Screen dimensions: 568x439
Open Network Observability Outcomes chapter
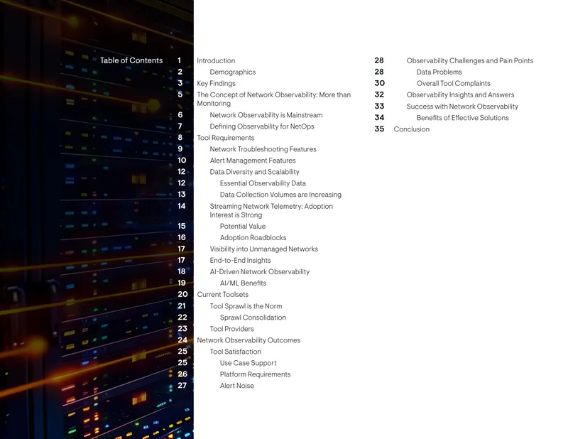(x=248, y=340)
